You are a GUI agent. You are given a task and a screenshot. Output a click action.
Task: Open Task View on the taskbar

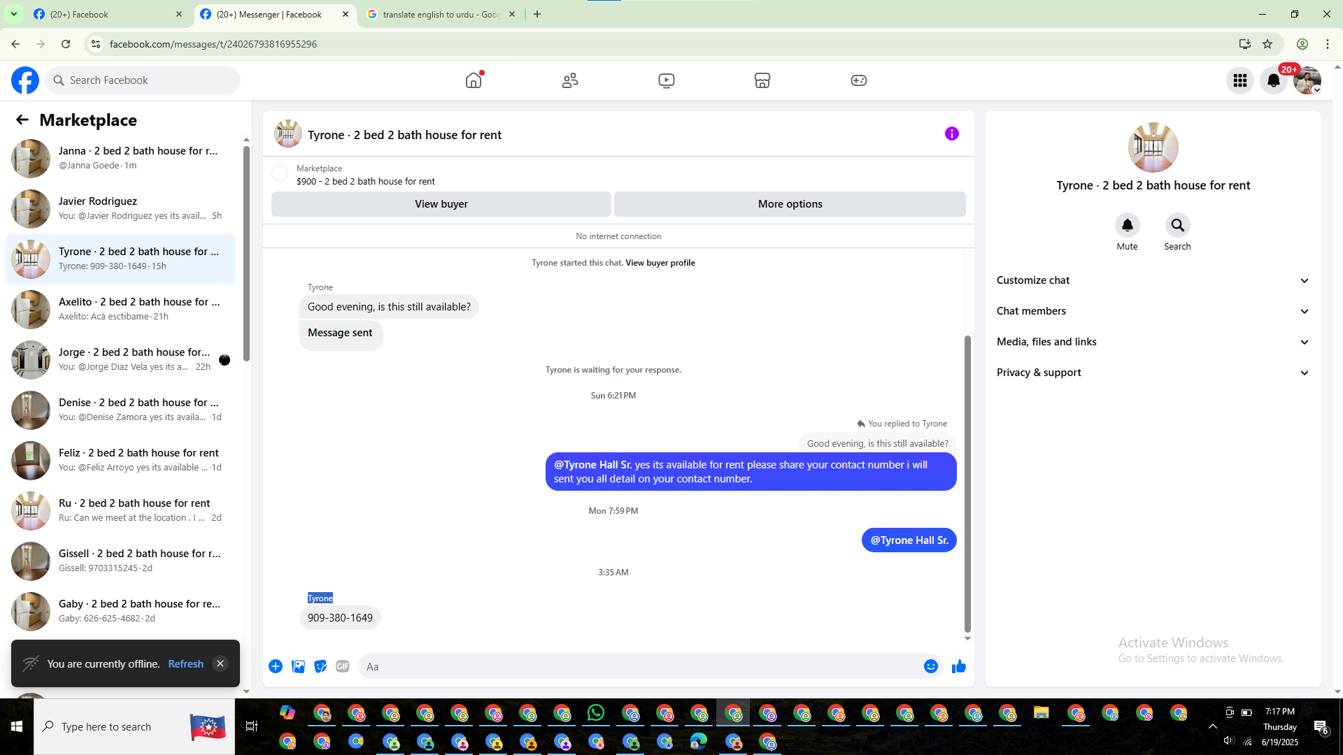252,726
